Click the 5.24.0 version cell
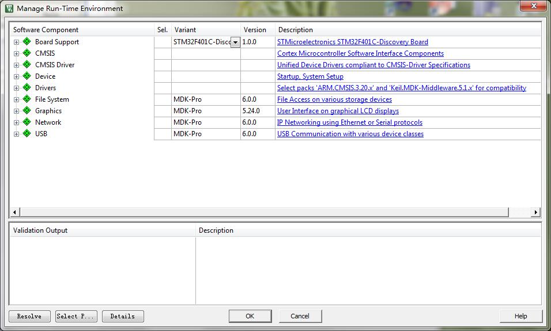 click(258, 111)
